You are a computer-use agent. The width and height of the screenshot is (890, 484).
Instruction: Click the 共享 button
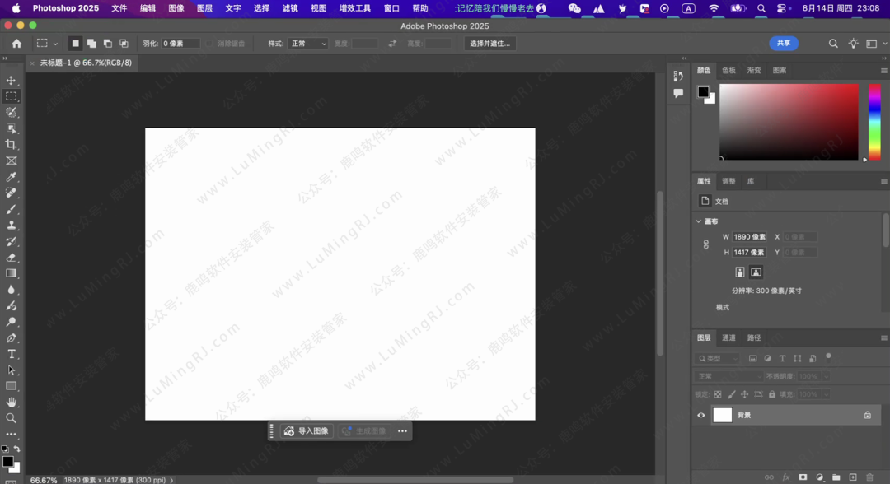783,44
